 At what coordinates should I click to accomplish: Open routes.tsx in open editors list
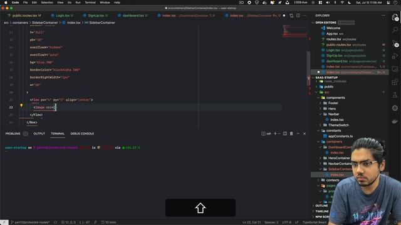click(x=333, y=39)
